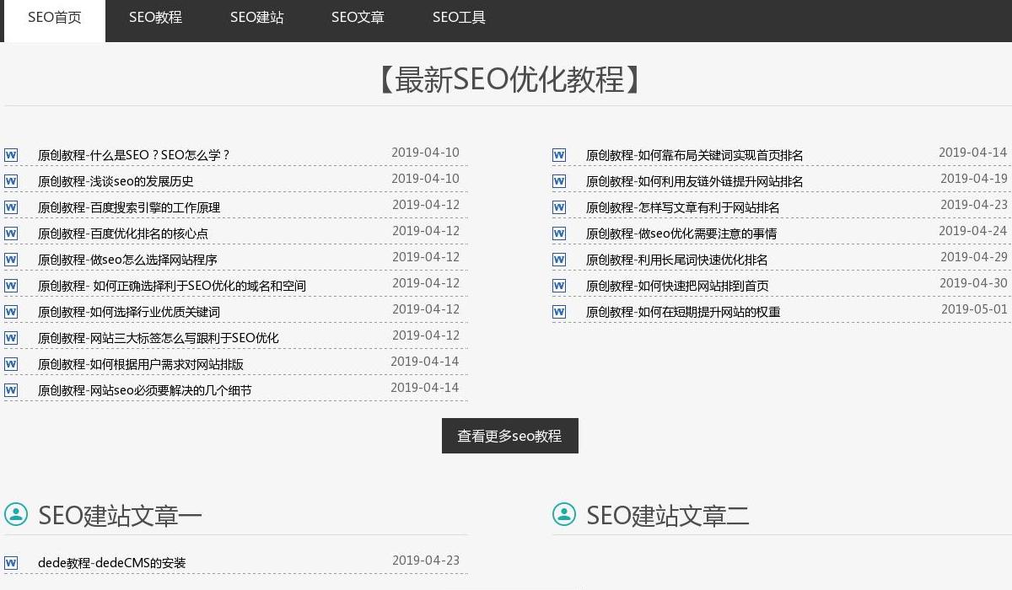This screenshot has height=590, width=1012.
Task: Click Word icon beside dedeCMS的安装
Action: (x=11, y=563)
